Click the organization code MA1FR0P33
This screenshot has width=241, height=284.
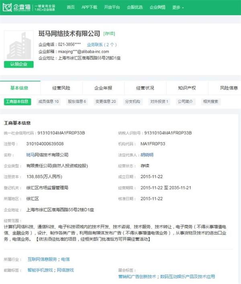pyautogui.click(x=153, y=144)
